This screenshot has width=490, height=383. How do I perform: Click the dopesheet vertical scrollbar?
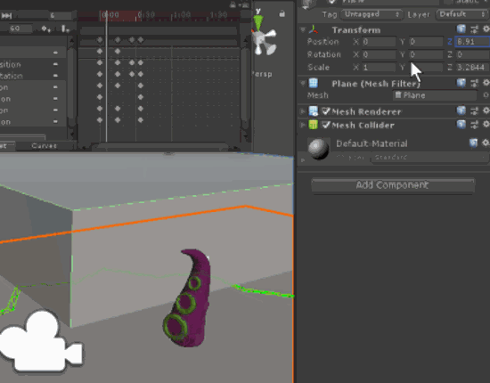[x=246, y=87]
